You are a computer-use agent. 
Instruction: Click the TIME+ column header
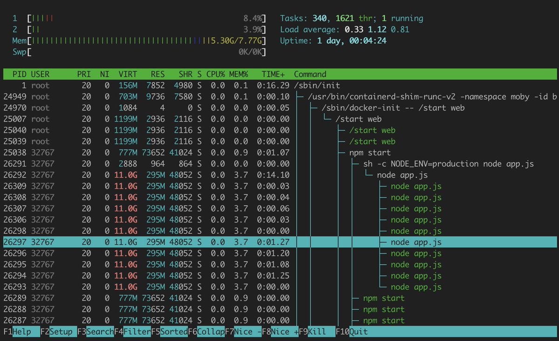pyautogui.click(x=273, y=74)
